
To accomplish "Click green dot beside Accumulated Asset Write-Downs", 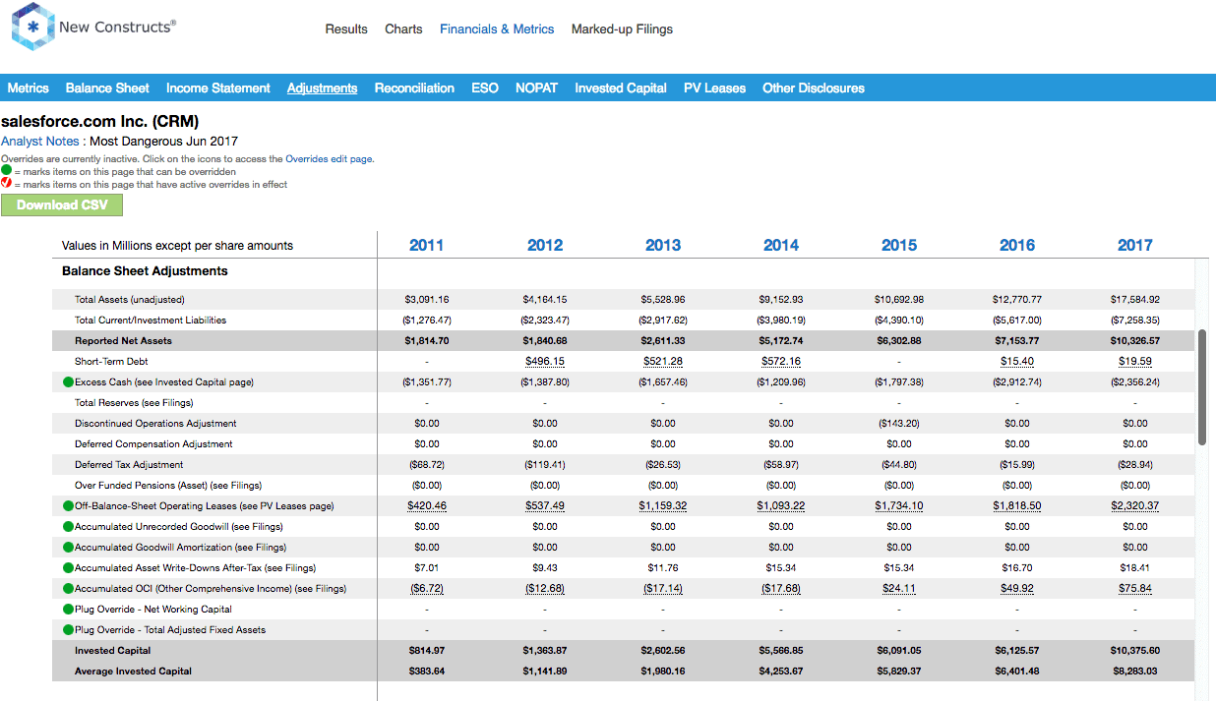I will 68,568.
